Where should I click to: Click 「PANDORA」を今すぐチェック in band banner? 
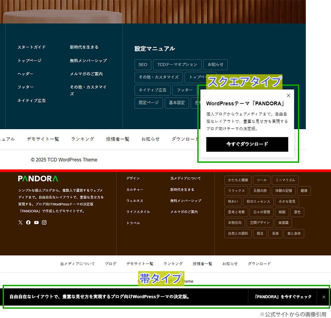[283, 297]
